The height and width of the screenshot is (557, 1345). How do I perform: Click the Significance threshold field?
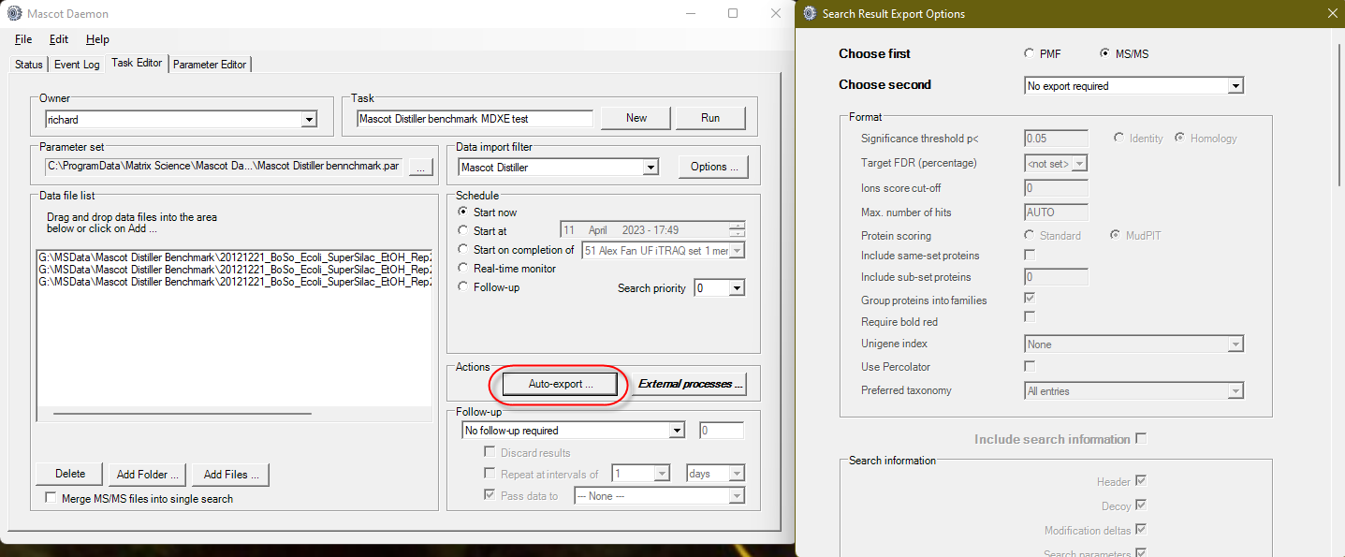(x=1057, y=139)
